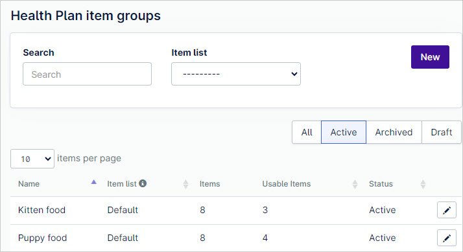The image size is (463, 252).
Task: Click the Health Plan item groups heading
Action: (x=86, y=16)
